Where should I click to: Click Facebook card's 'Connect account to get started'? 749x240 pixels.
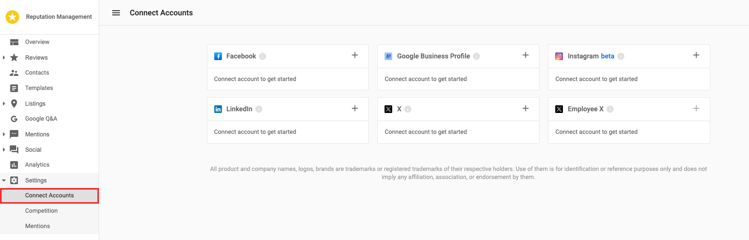(x=255, y=79)
